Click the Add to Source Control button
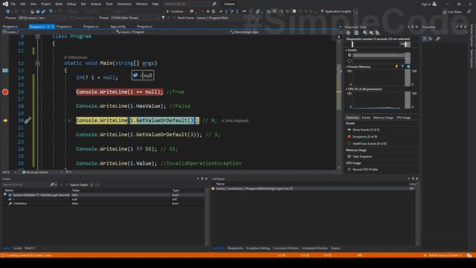The width and height of the screenshot is (476, 268). [443, 255]
